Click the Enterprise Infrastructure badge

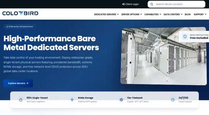pos(20,27)
